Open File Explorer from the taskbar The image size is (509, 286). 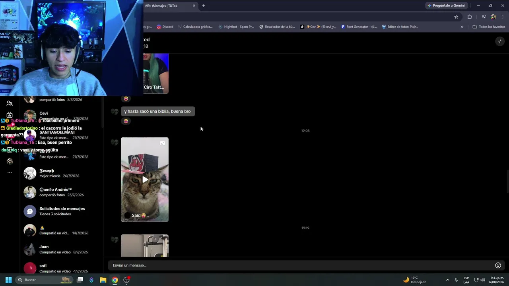pos(103,280)
